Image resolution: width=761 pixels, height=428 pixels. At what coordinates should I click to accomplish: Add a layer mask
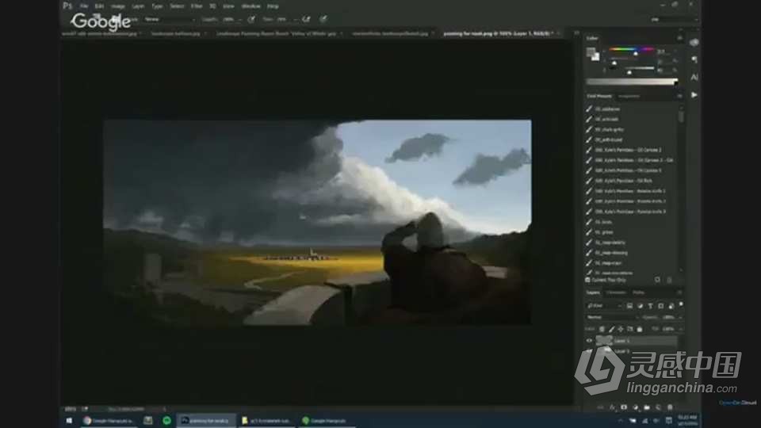coord(624,407)
